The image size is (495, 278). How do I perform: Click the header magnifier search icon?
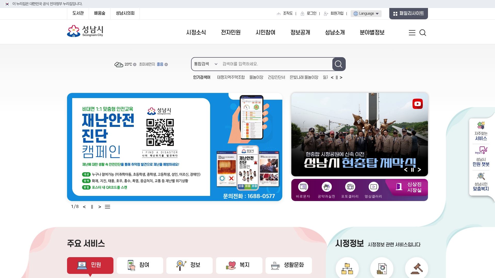coord(423,33)
